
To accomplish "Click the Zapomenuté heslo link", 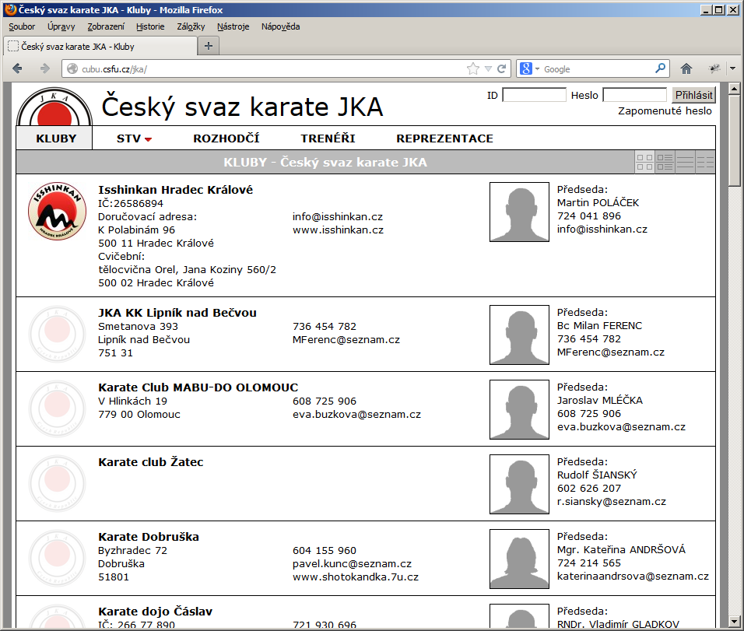I will point(665,111).
